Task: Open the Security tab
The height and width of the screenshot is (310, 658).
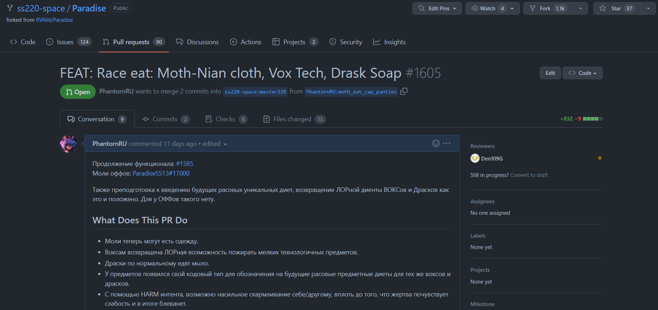Action: coord(346,42)
